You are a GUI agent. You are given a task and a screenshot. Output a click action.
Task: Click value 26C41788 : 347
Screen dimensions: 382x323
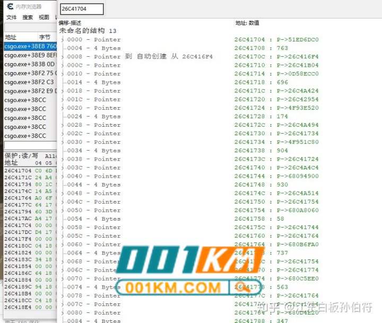[x=261, y=320]
